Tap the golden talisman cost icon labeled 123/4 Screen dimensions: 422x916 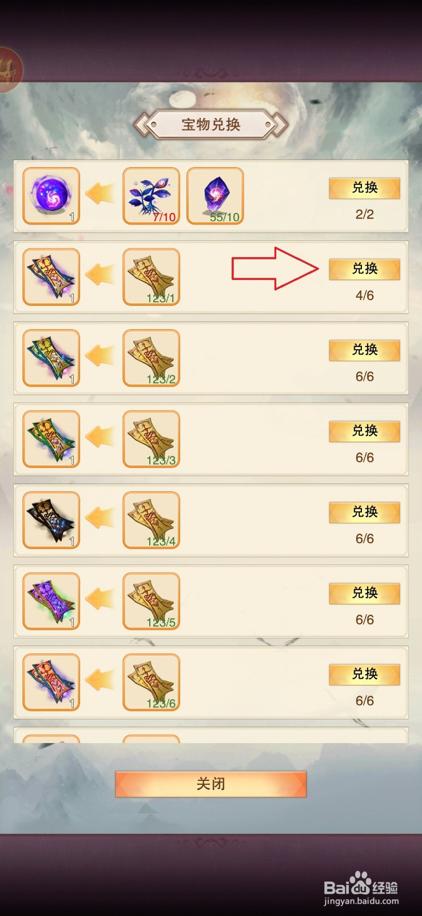[152, 520]
